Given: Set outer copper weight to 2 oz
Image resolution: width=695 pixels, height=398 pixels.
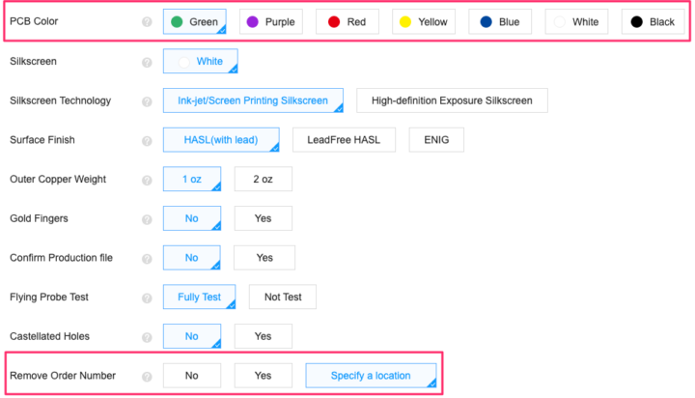Looking at the screenshot, I should click(x=263, y=180).
